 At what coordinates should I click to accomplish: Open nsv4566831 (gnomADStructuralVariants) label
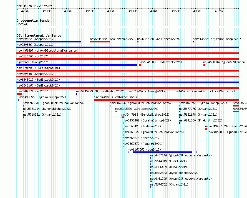(54, 103)
